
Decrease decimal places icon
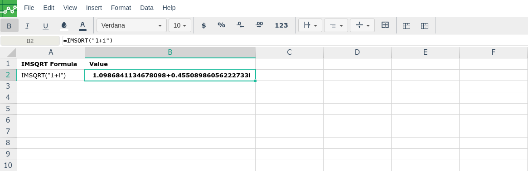tap(240, 25)
